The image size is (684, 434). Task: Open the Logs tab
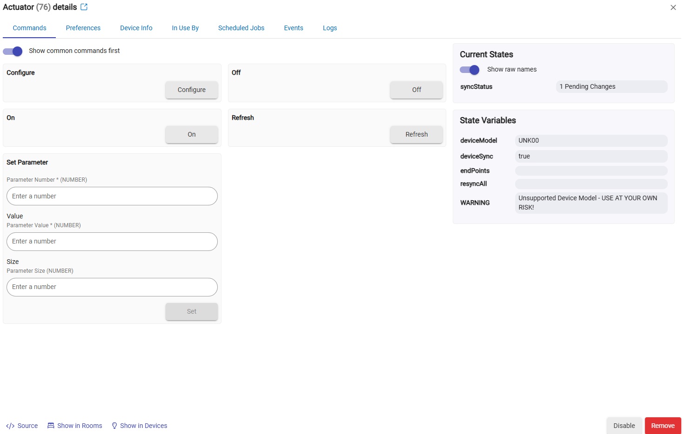pyautogui.click(x=330, y=28)
